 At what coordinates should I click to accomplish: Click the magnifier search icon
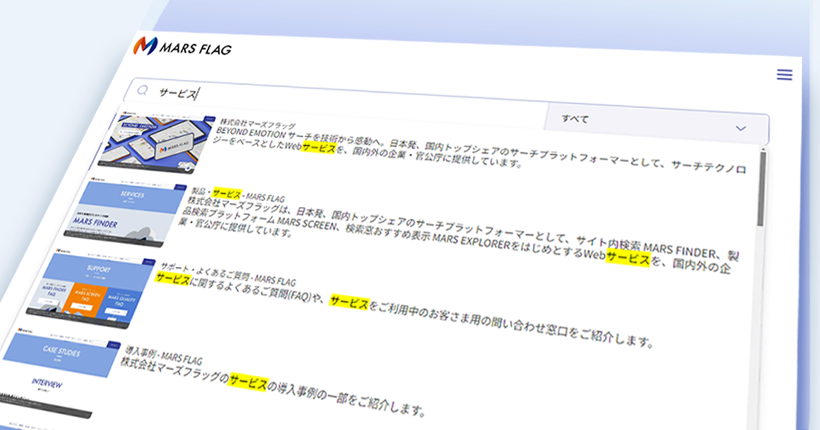tap(143, 90)
